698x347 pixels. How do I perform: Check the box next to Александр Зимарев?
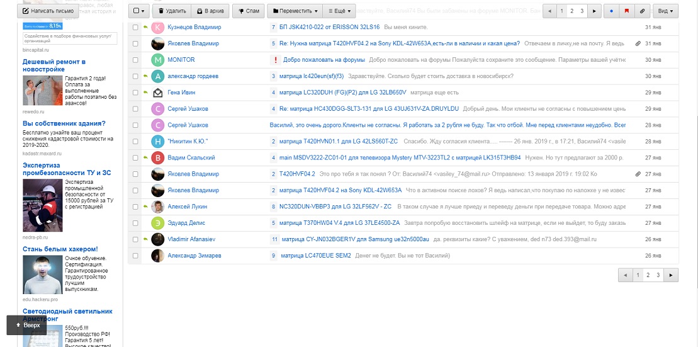tap(135, 256)
